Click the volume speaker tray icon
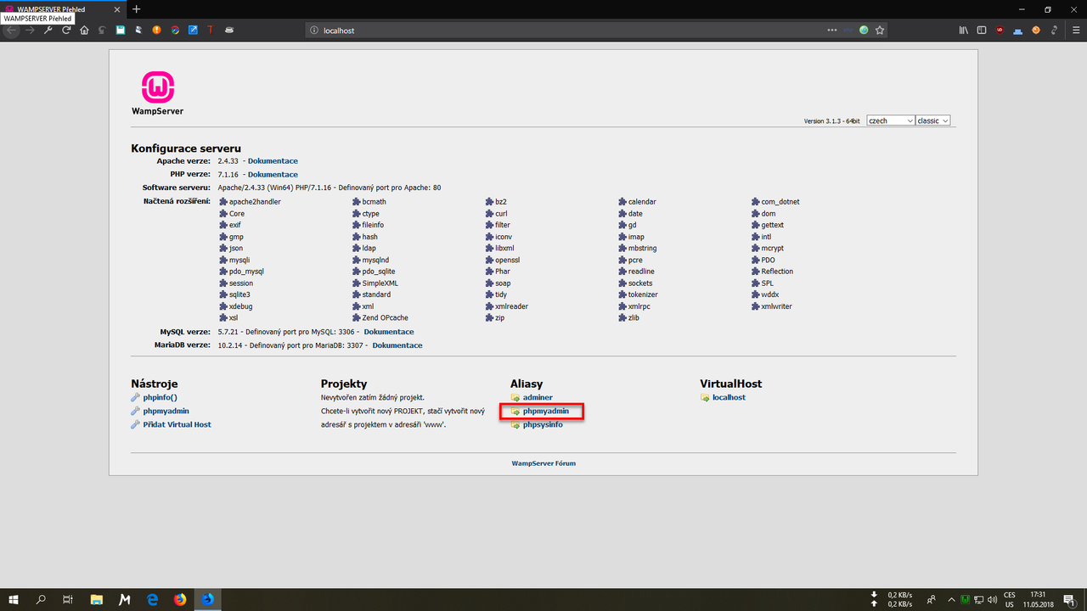1087x611 pixels. tap(992, 599)
